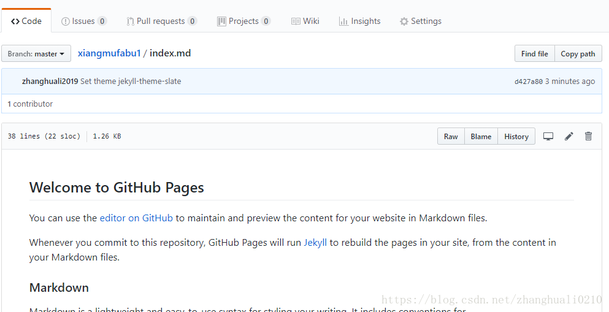The width and height of the screenshot is (609, 312).
Task: Click the xiangmufabu1 repository link
Action: 109,53
